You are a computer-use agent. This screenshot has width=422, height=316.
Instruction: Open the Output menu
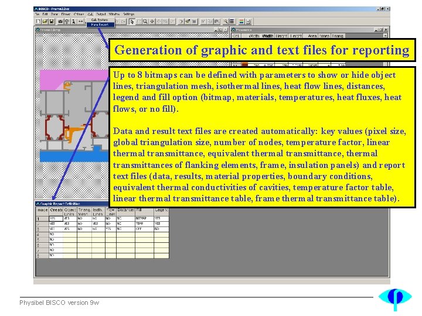tap(101, 14)
